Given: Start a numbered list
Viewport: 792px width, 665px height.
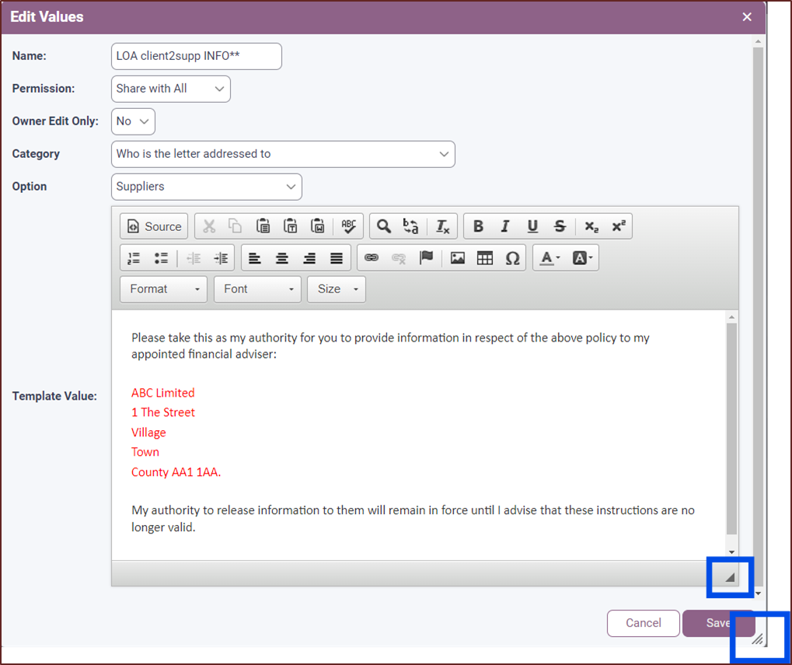Looking at the screenshot, I should point(133,257).
